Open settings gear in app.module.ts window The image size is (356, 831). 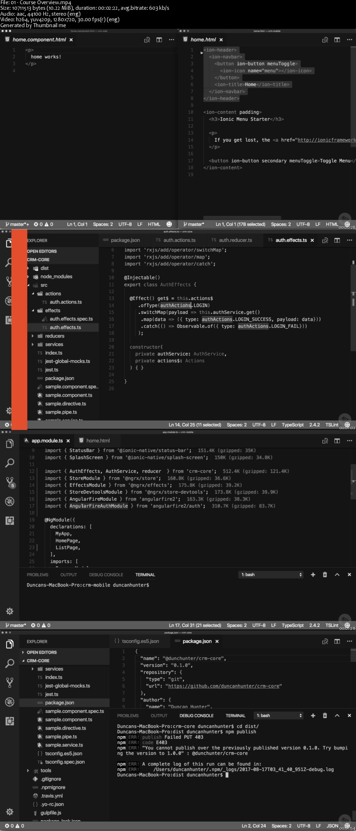click(x=10, y=611)
